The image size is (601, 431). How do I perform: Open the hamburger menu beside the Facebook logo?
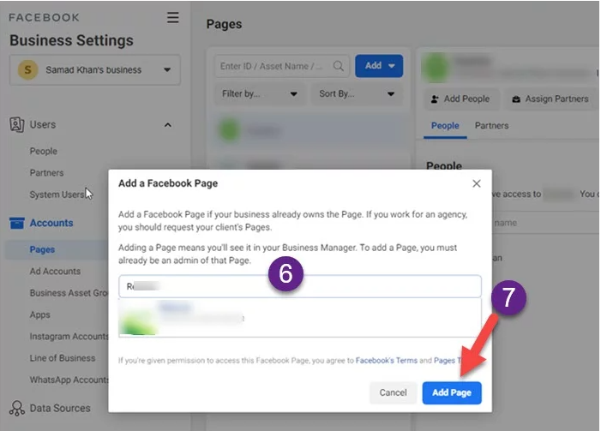173,17
